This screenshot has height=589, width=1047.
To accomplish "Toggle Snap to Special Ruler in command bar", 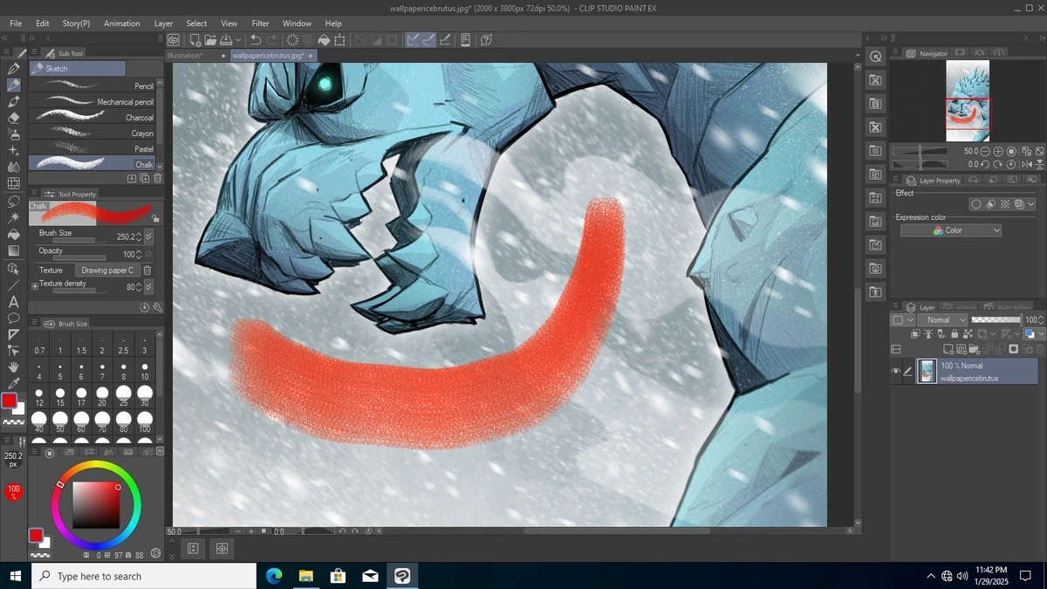I will [428, 39].
